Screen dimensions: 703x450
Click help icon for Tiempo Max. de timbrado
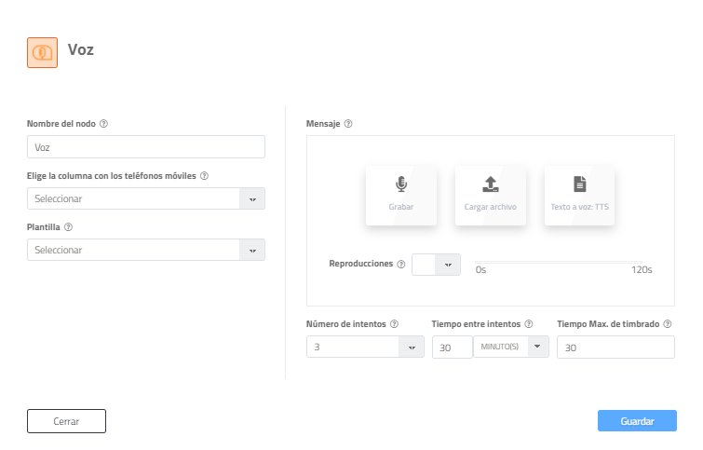[668, 324]
